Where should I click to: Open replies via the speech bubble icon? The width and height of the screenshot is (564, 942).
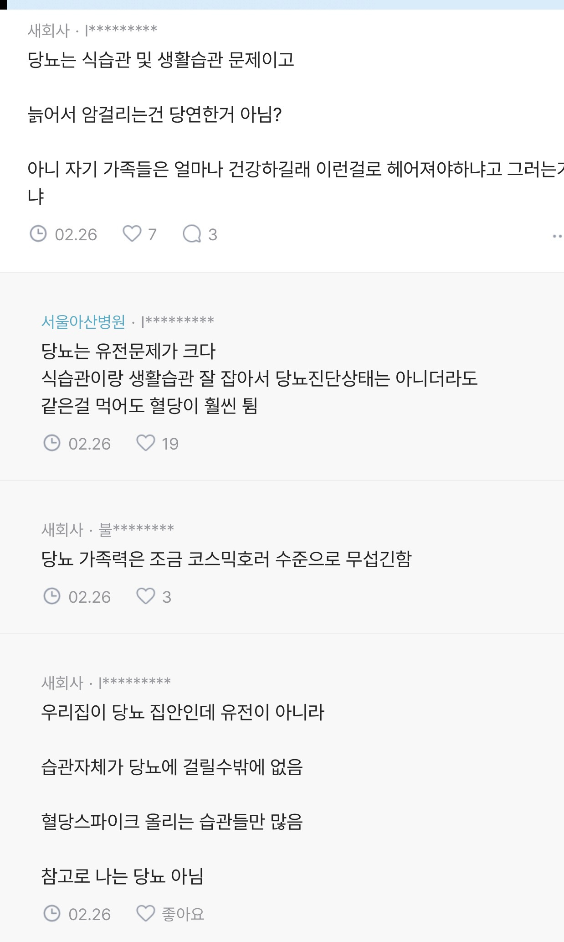[192, 234]
